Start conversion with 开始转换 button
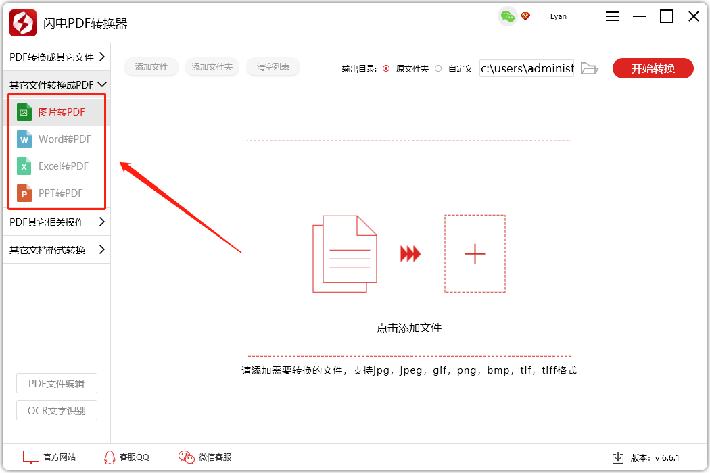710x473 pixels. [x=653, y=68]
